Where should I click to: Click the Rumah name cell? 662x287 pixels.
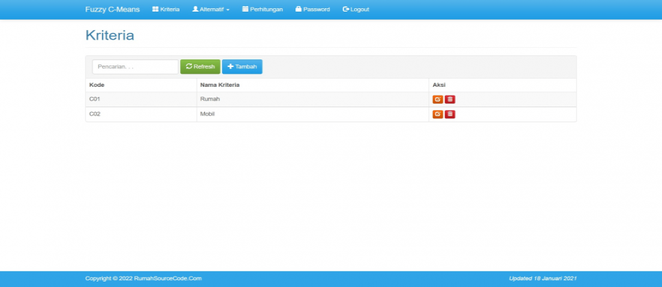coord(210,99)
